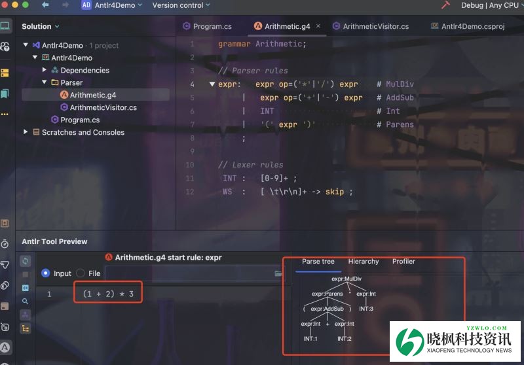Switch to the ArithmeticVisitor.cs tab

pyautogui.click(x=371, y=26)
